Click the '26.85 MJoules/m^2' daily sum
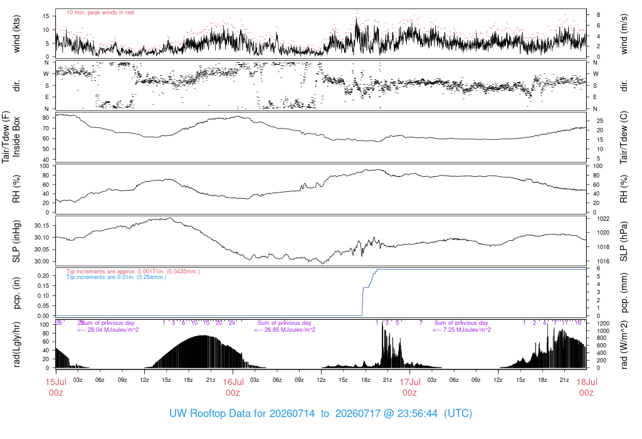Screen dimensions: 642x439 [290, 330]
